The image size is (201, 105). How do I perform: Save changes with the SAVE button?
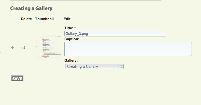pyautogui.click(x=17, y=78)
